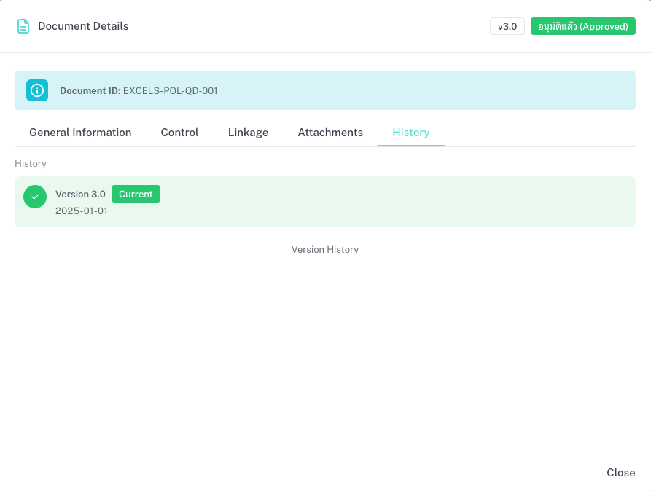Screen dimensions: 651x491
Task: Click the green Approved status badge
Action: (x=582, y=26)
